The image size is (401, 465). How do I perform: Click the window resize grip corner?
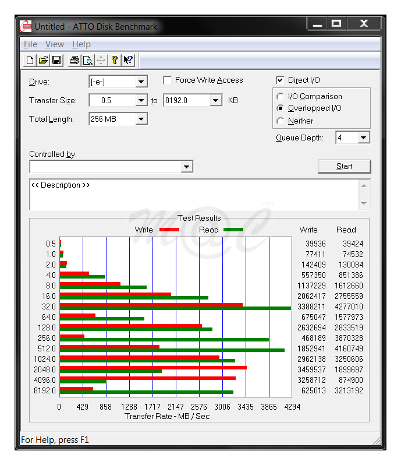click(377, 441)
